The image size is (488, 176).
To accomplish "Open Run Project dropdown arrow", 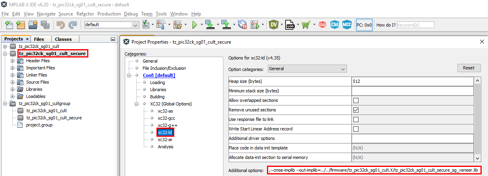I will coord(202,25).
